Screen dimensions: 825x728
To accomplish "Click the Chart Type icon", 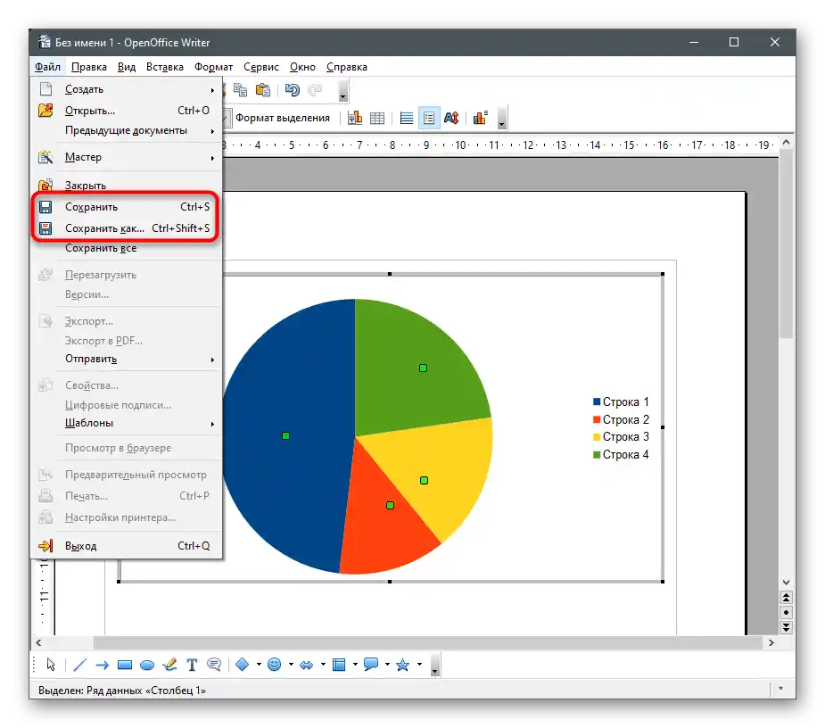I will (x=355, y=118).
